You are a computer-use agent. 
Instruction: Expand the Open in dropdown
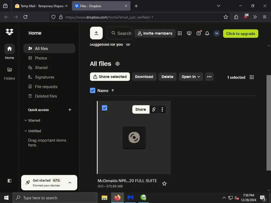point(191,77)
